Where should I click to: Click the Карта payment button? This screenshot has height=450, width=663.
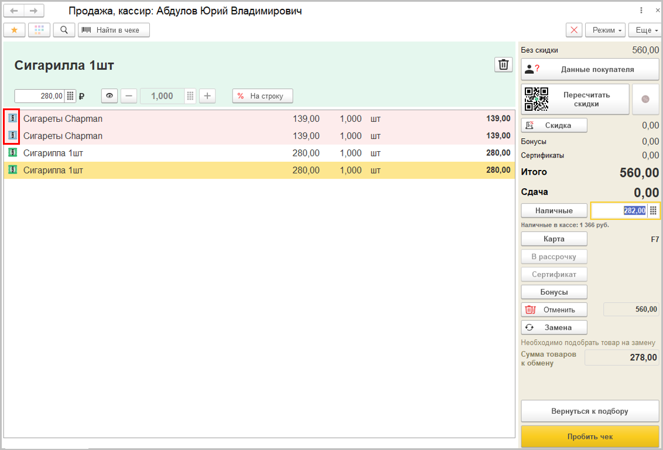click(x=553, y=239)
